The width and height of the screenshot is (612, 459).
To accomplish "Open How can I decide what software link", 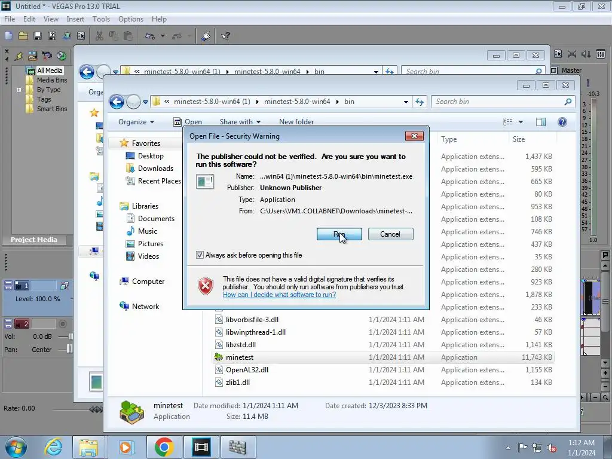I will click(279, 295).
